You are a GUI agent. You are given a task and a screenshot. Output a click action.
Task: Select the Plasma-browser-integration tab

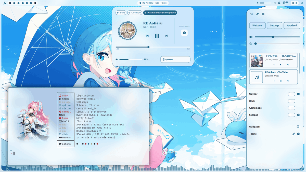click(x=160, y=12)
